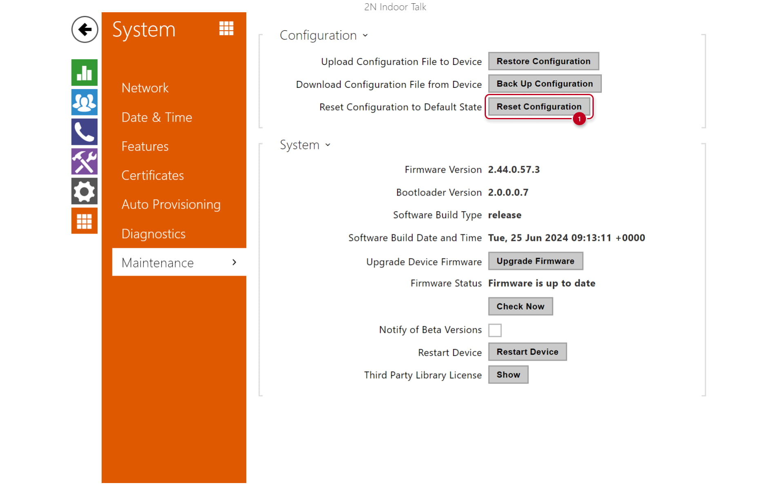The image size is (784, 490).
Task: Click the 'Software Build Type' label
Action: click(437, 215)
